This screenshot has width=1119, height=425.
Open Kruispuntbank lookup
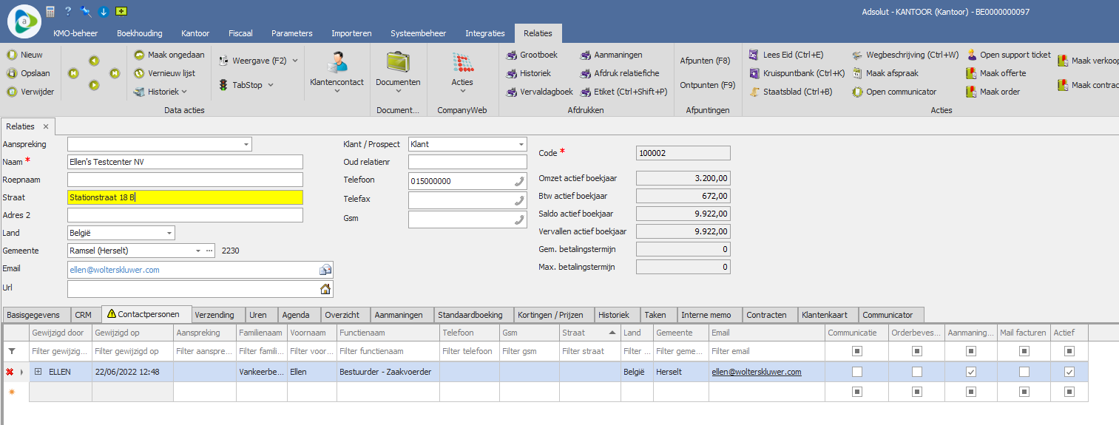tap(754, 73)
